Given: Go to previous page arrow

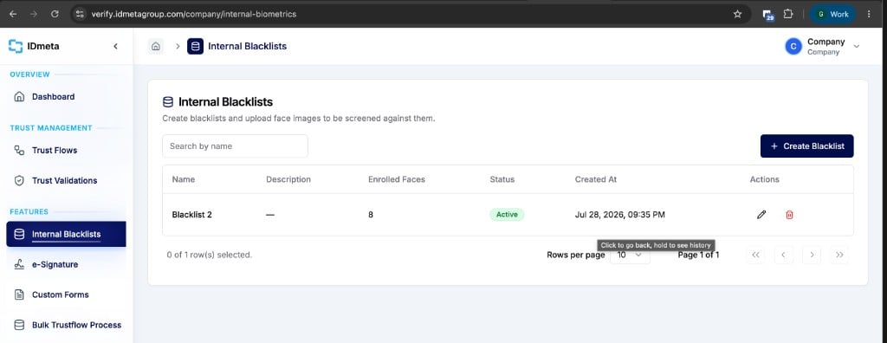Looking at the screenshot, I should (783, 256).
